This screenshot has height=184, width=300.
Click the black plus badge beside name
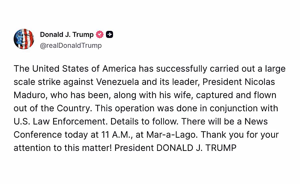point(109,35)
